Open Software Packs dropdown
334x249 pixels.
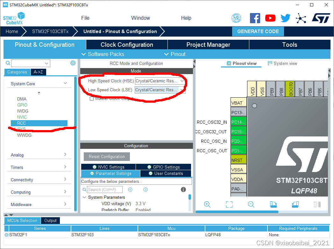103,54
